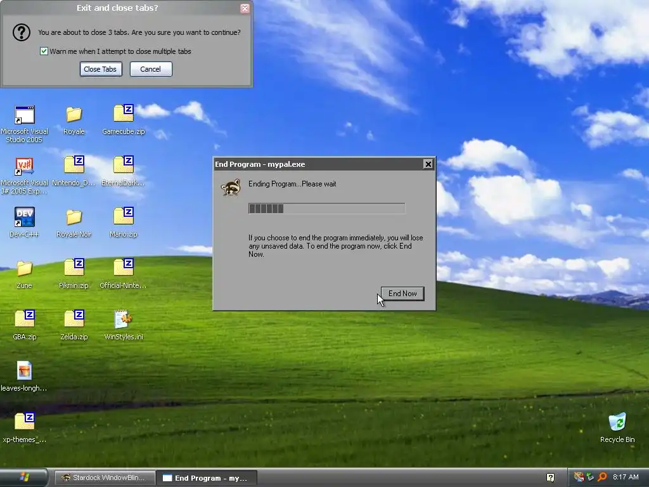649x487 pixels.
Task: Click the End Now button
Action: click(402, 294)
